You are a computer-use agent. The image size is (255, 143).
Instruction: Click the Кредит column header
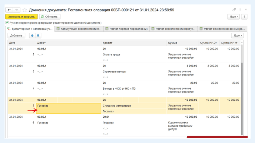pos(134,43)
